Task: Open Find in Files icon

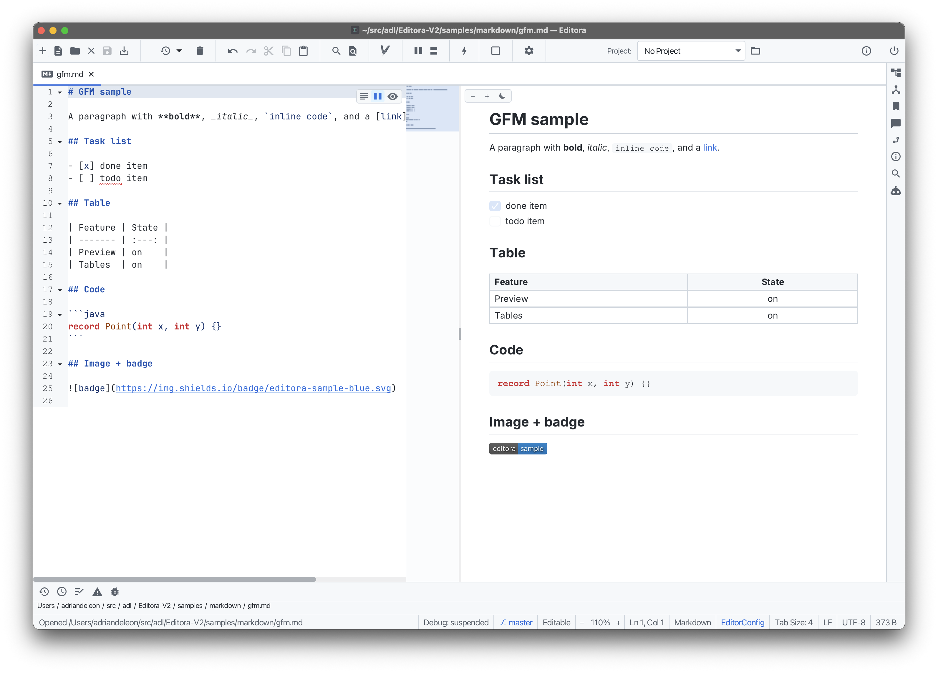Action: coord(353,51)
